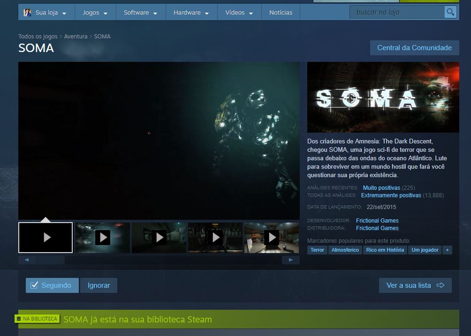This screenshot has height=336, width=471.
Task: Open the Aventura breadcrumb link
Action: [x=76, y=36]
